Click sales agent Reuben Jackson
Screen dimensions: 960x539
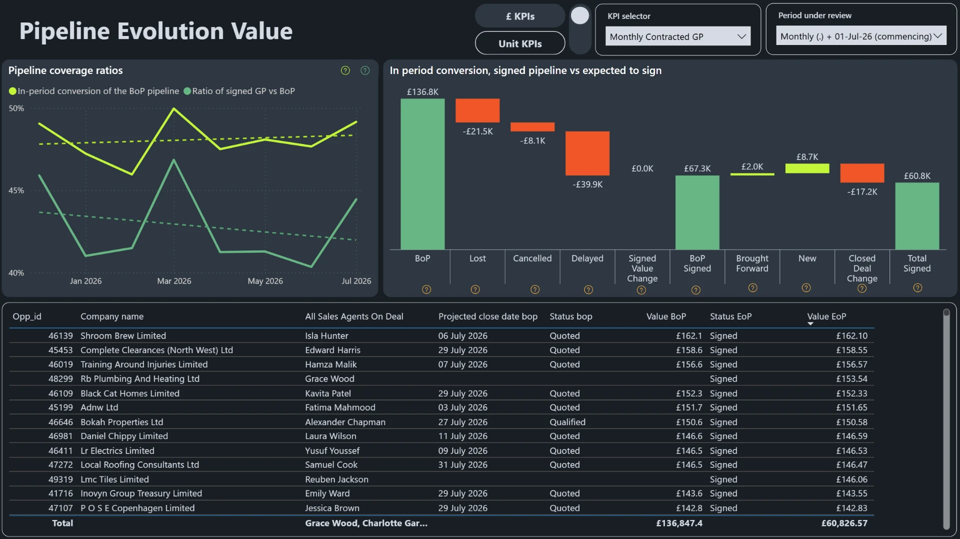tap(336, 479)
